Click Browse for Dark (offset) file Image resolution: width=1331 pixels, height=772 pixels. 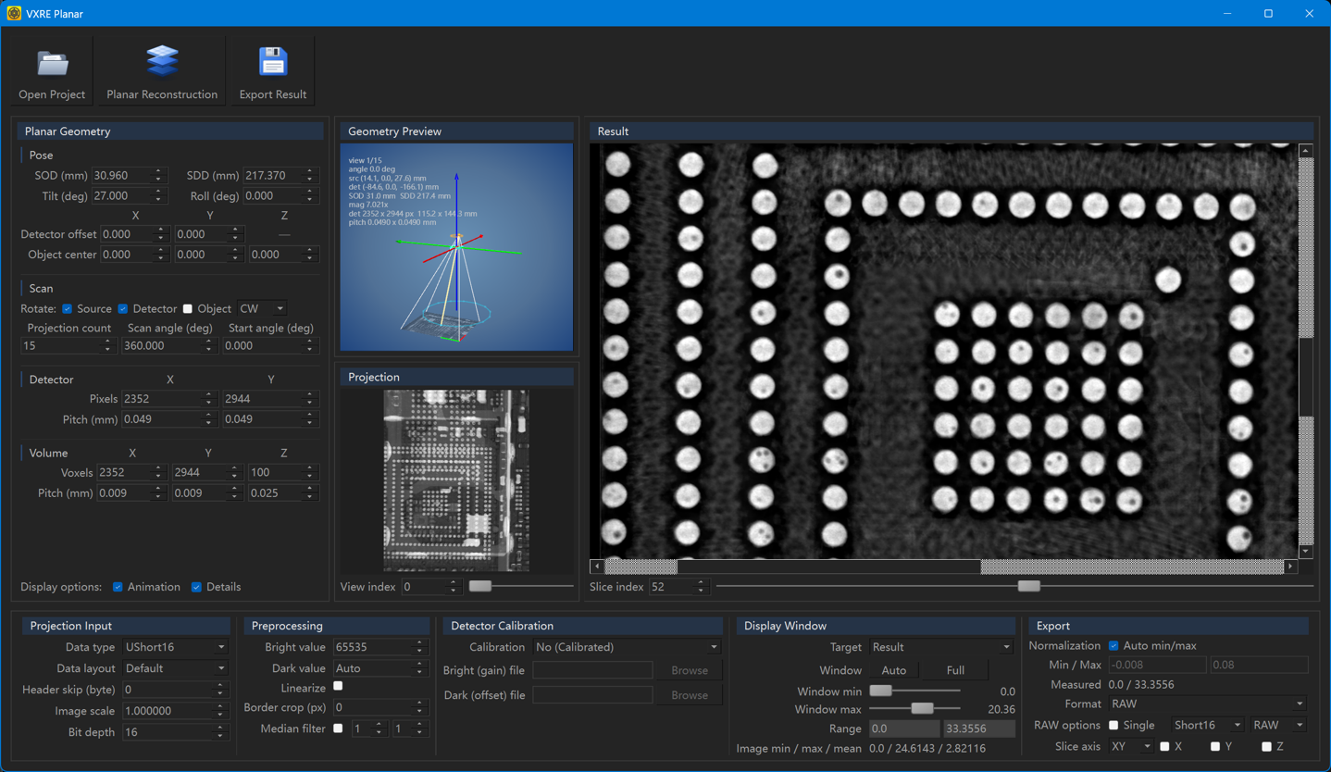coord(690,695)
